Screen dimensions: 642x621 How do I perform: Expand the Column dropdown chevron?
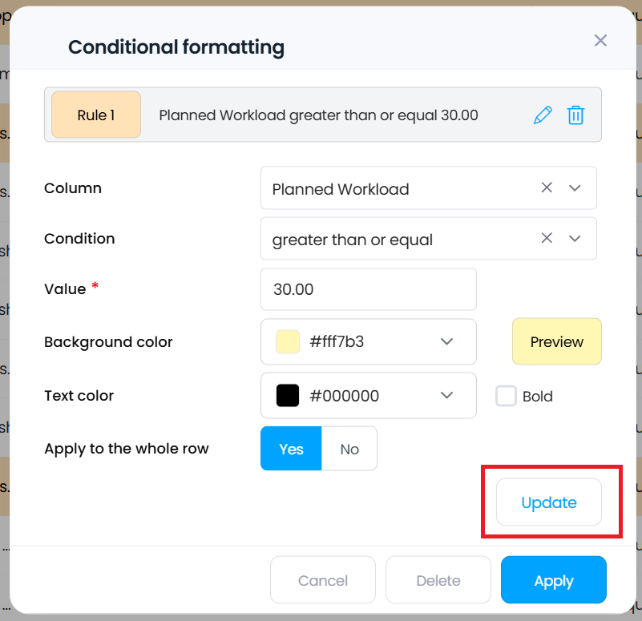[575, 188]
